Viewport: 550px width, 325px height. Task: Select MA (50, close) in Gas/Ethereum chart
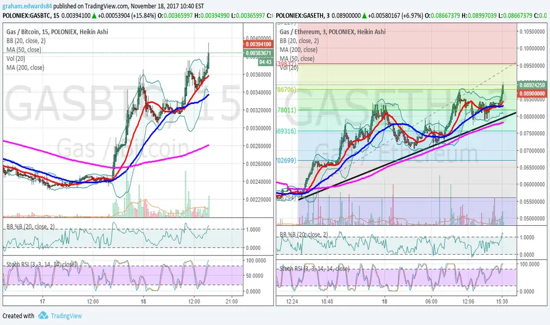point(297,58)
